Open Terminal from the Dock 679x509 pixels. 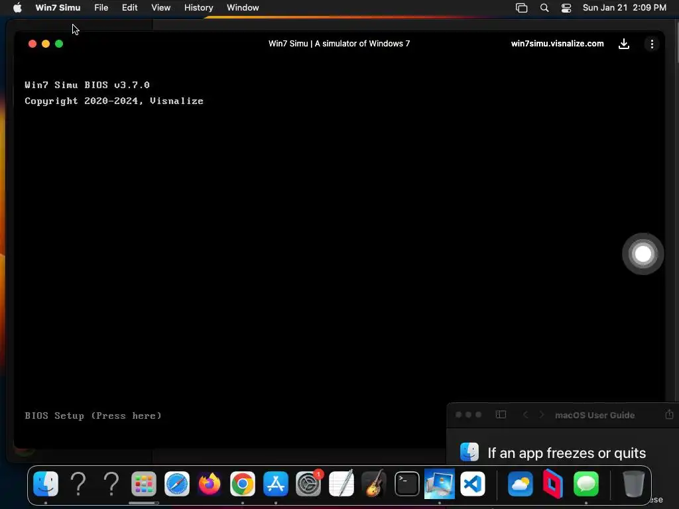click(406, 483)
